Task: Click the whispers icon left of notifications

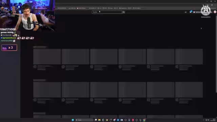Action: [x=185, y=12]
